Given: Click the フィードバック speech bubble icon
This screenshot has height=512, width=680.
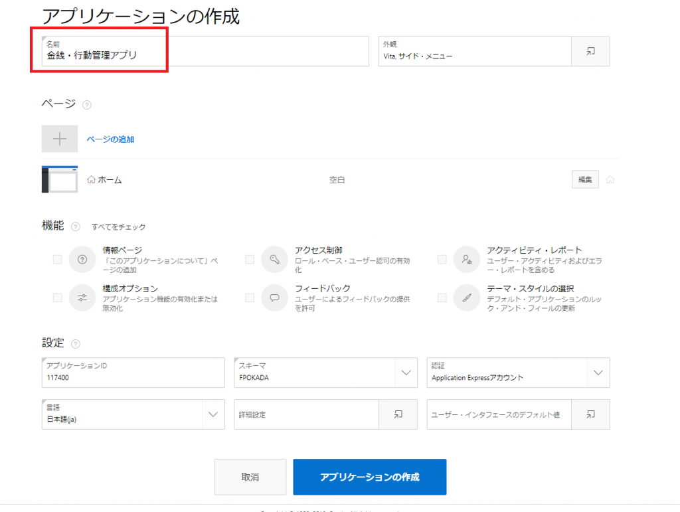Looking at the screenshot, I should point(274,298).
